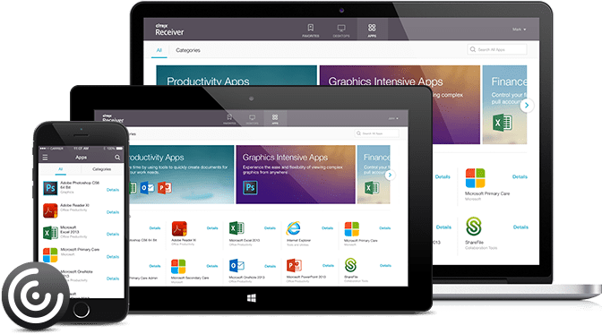Launch Adobe Reader XI on the phone
Screen dimensions: 602x334
click(x=50, y=210)
